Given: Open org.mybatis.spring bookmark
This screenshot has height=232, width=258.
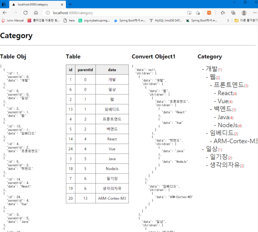Looking at the screenshot, I should point(94,20).
